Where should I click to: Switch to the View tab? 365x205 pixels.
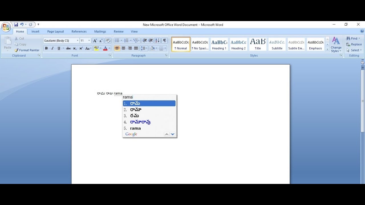coord(134,32)
